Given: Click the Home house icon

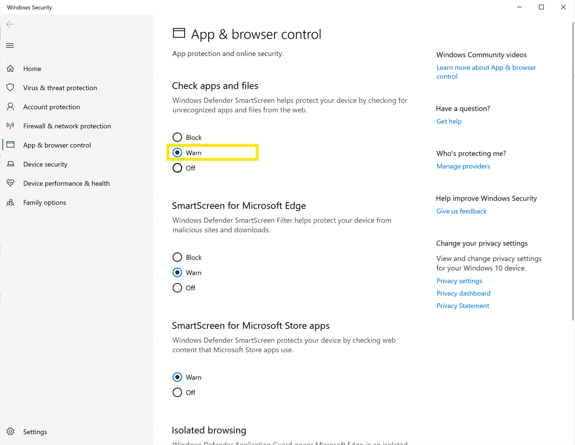Looking at the screenshot, I should pos(10,69).
